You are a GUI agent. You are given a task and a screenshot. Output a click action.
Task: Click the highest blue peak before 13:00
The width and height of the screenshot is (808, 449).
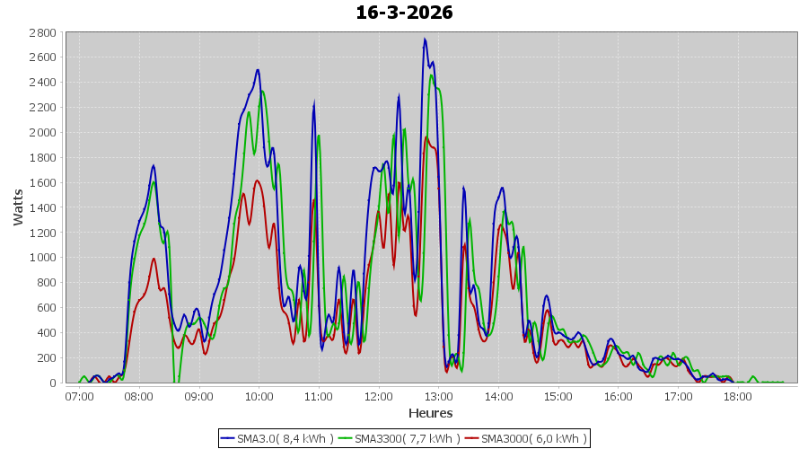coord(425,40)
